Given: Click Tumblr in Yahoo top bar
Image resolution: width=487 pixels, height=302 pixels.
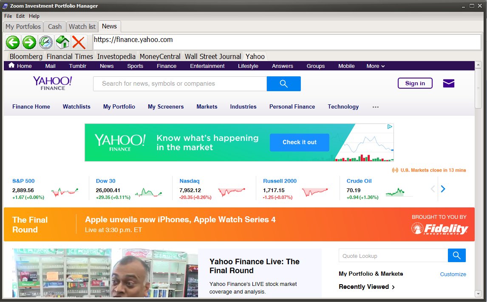Looking at the screenshot, I should pos(78,66).
